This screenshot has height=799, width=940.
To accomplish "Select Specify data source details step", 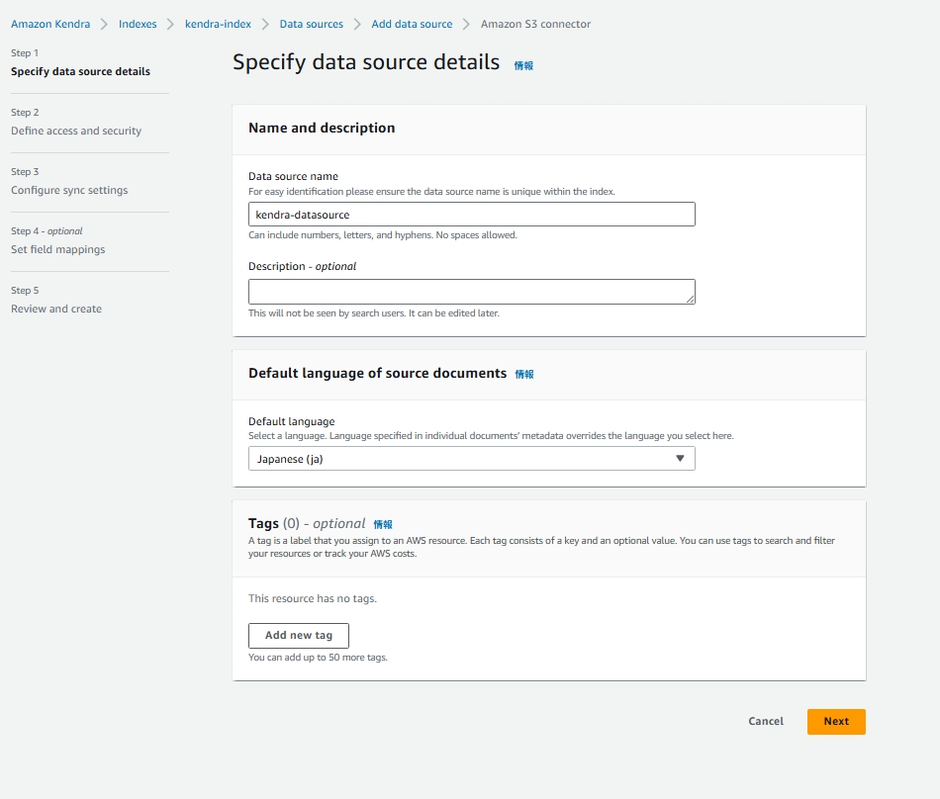I will 80,71.
